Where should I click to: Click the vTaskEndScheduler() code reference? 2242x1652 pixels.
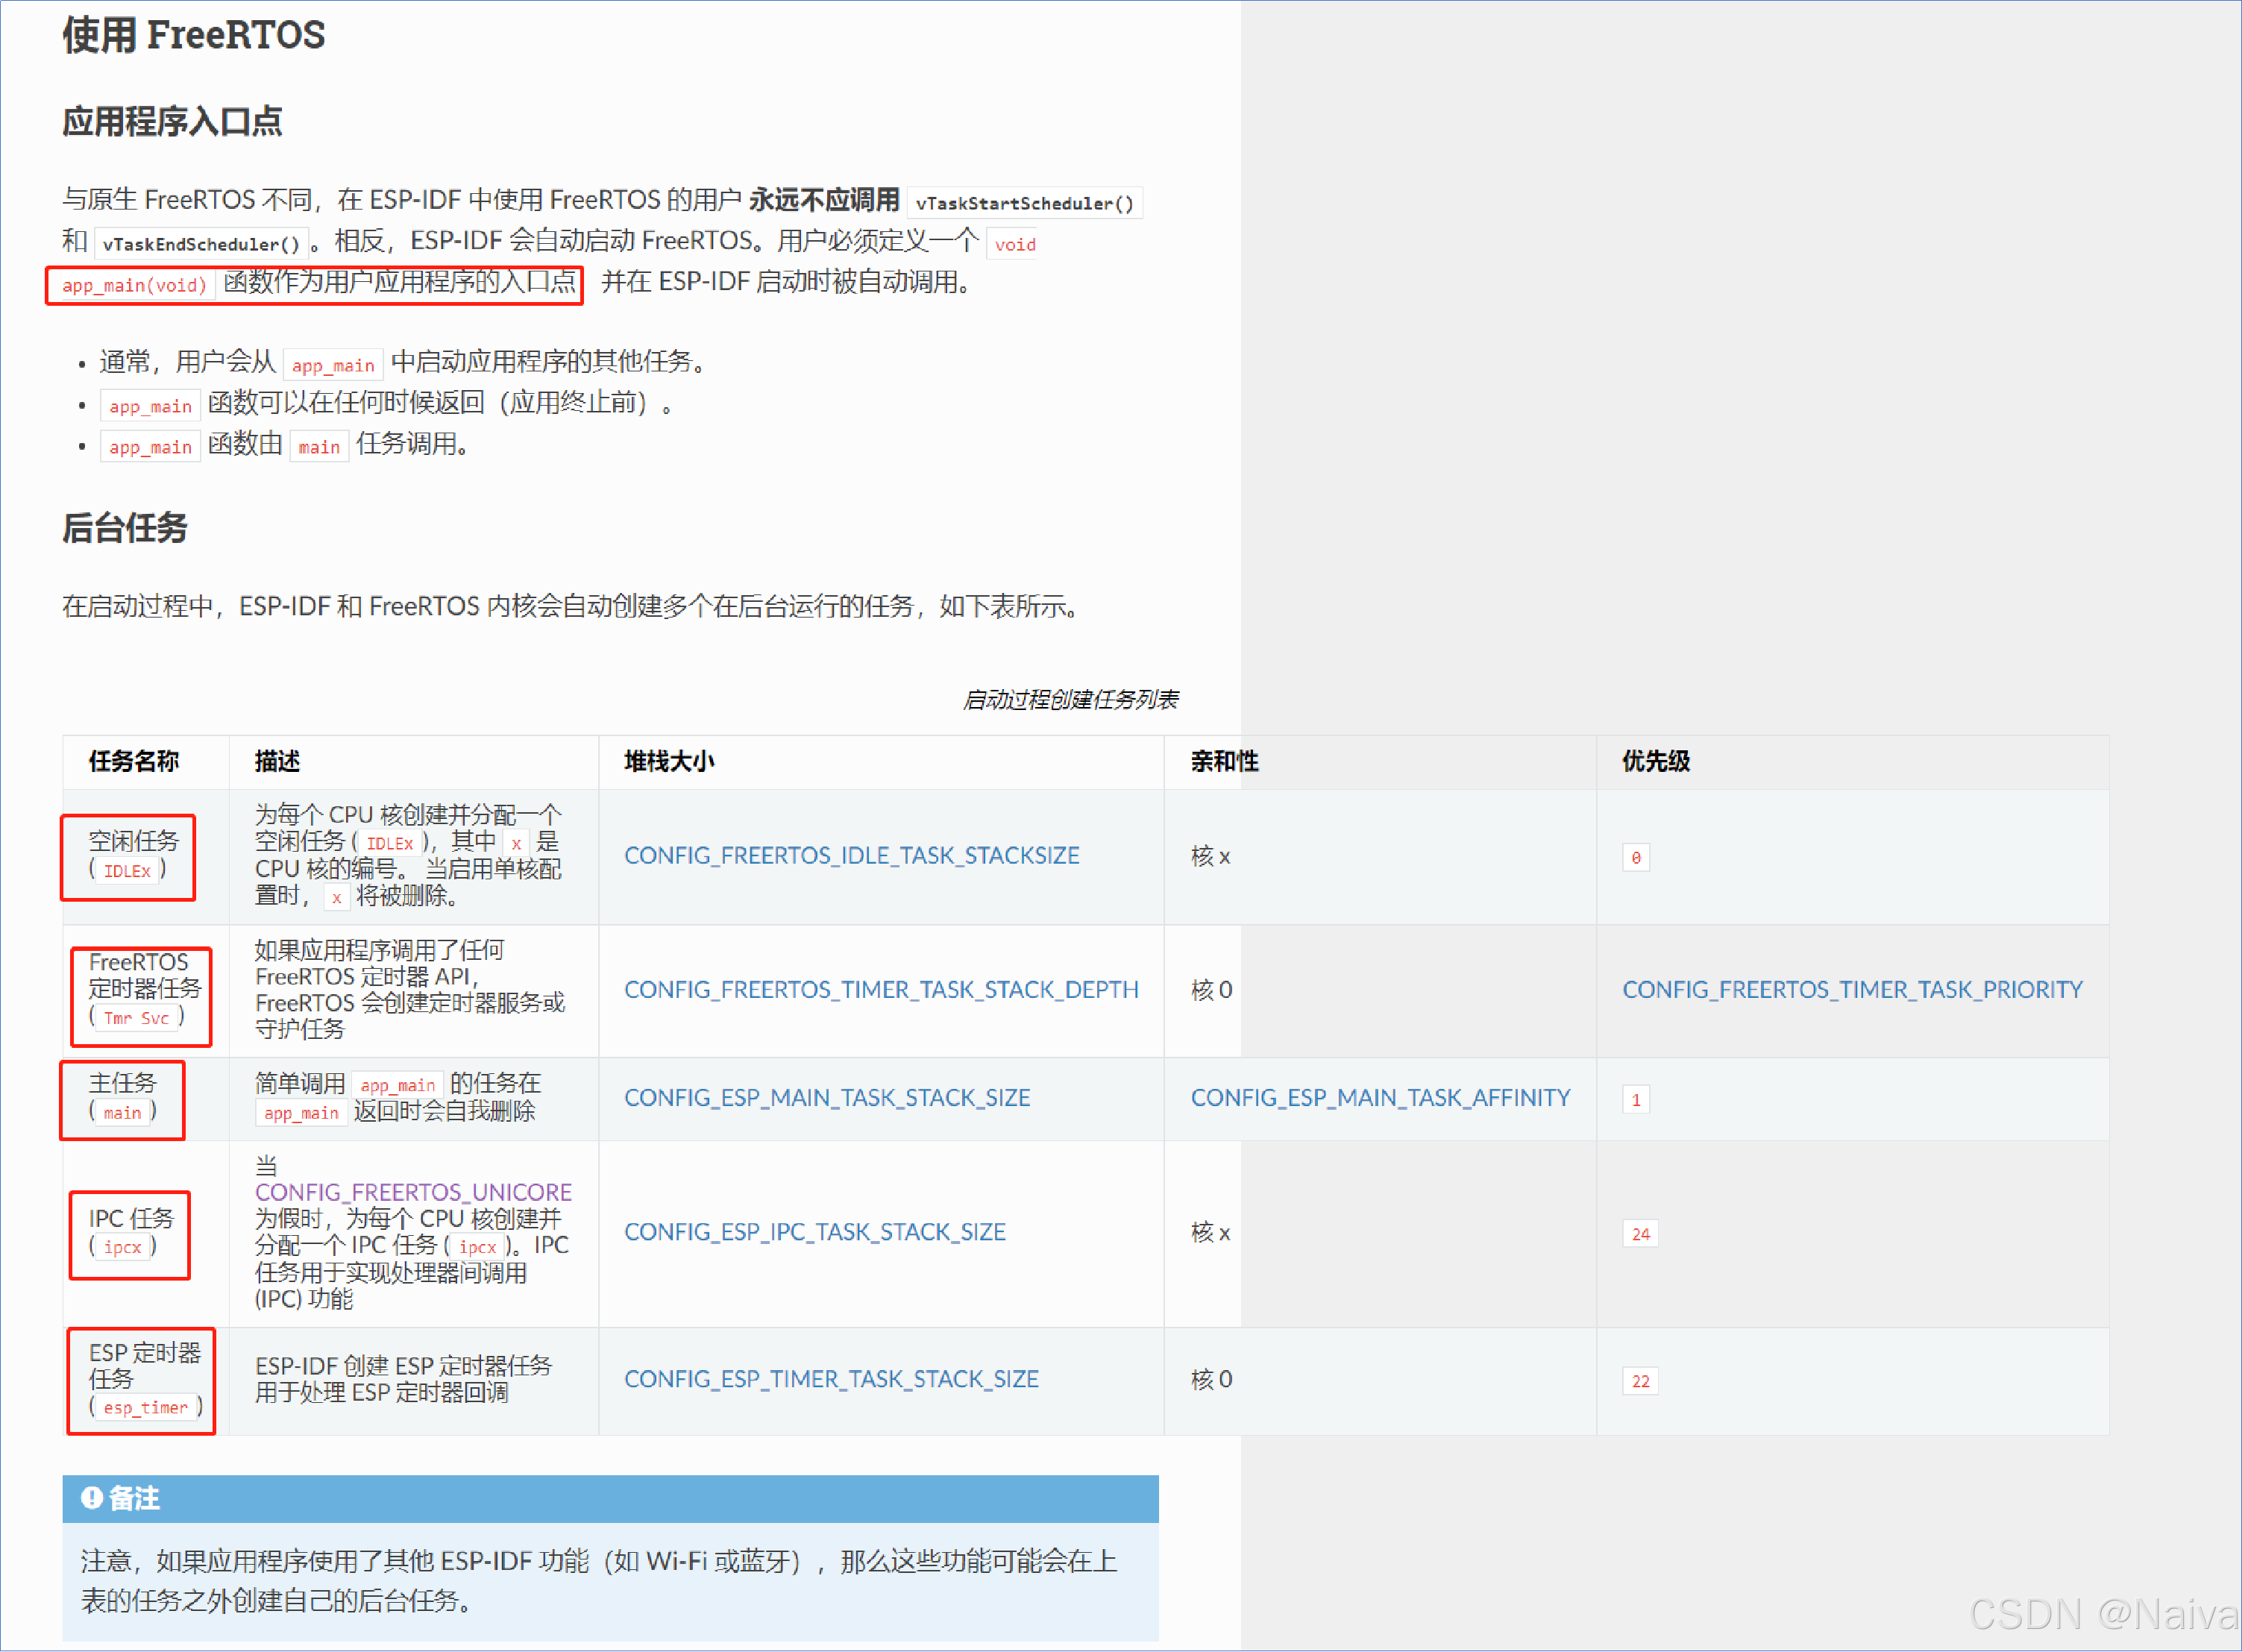(x=200, y=243)
